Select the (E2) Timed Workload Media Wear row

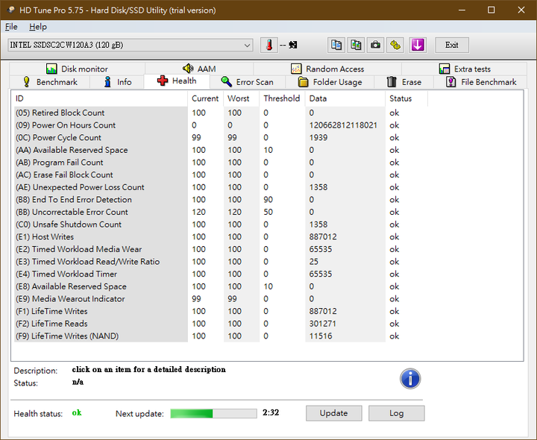[x=219, y=249]
